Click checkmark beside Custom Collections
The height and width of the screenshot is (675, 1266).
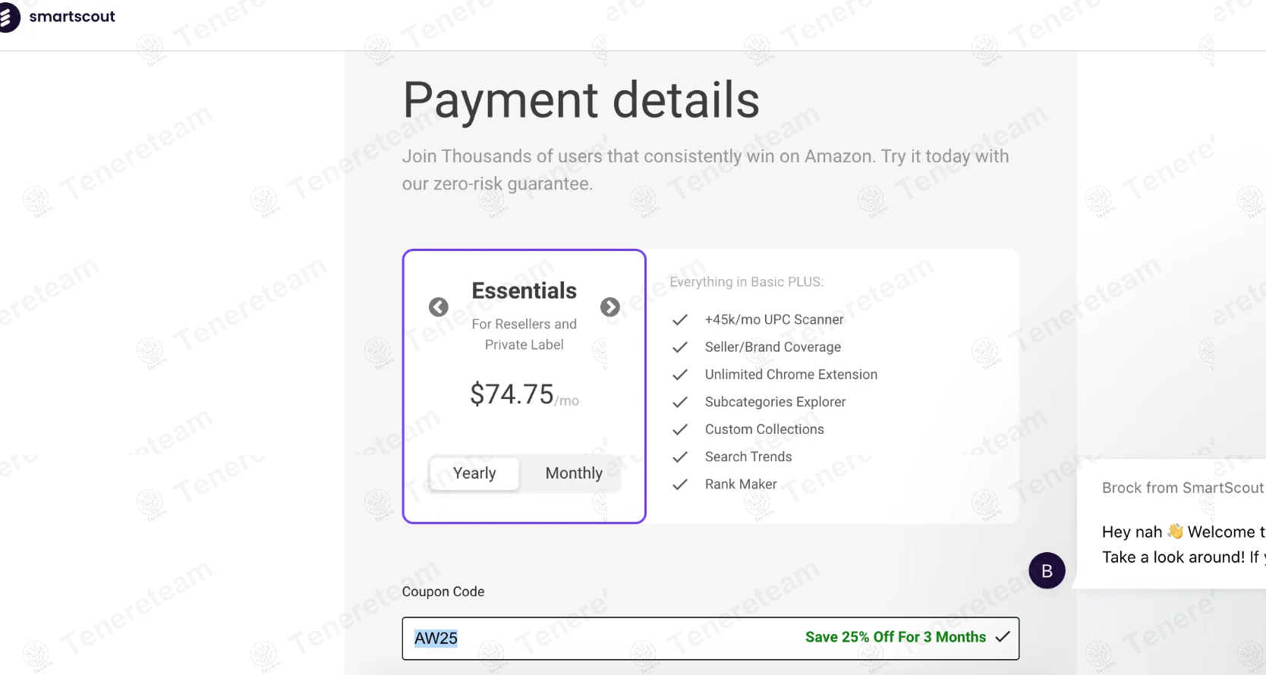coord(680,429)
